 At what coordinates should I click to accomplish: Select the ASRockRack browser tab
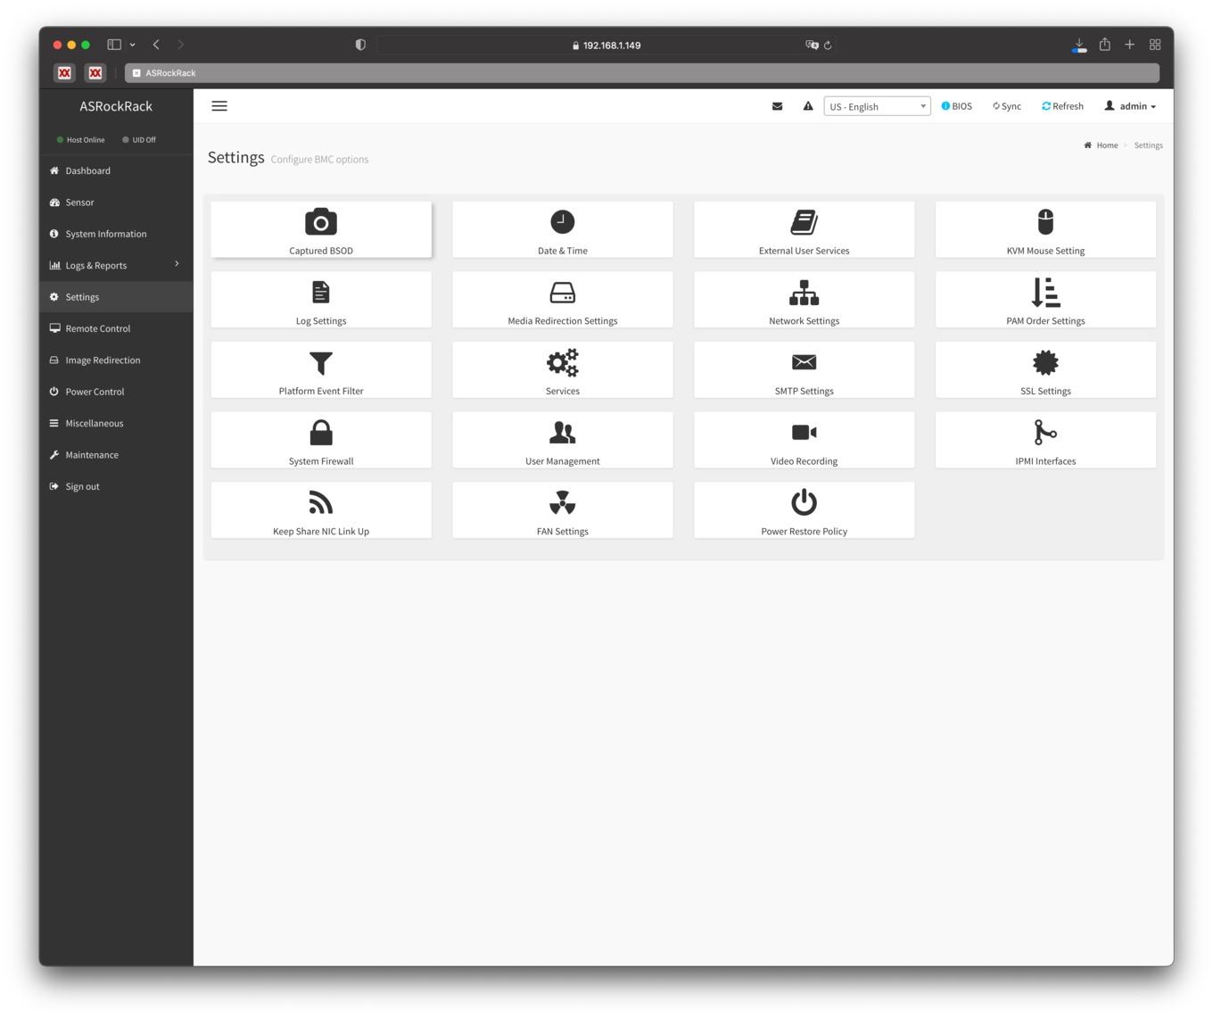[642, 73]
